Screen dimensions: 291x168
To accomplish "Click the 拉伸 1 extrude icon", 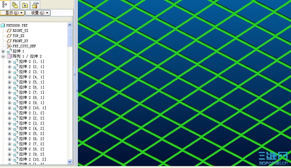I will tap(9, 51).
